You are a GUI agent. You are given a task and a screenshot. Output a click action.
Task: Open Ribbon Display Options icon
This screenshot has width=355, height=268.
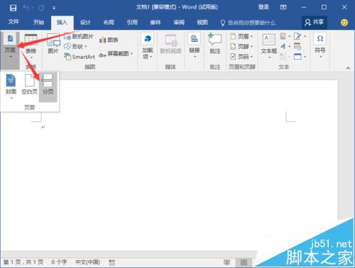click(283, 7)
